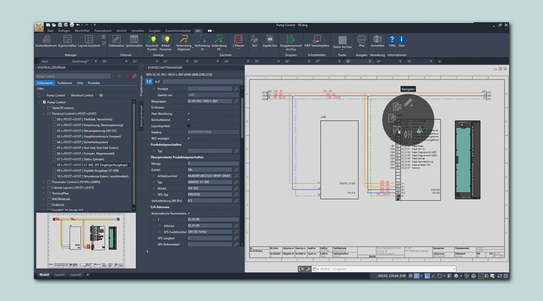
Task: Collapse the Electrical Control tree node
Action: click(45, 113)
